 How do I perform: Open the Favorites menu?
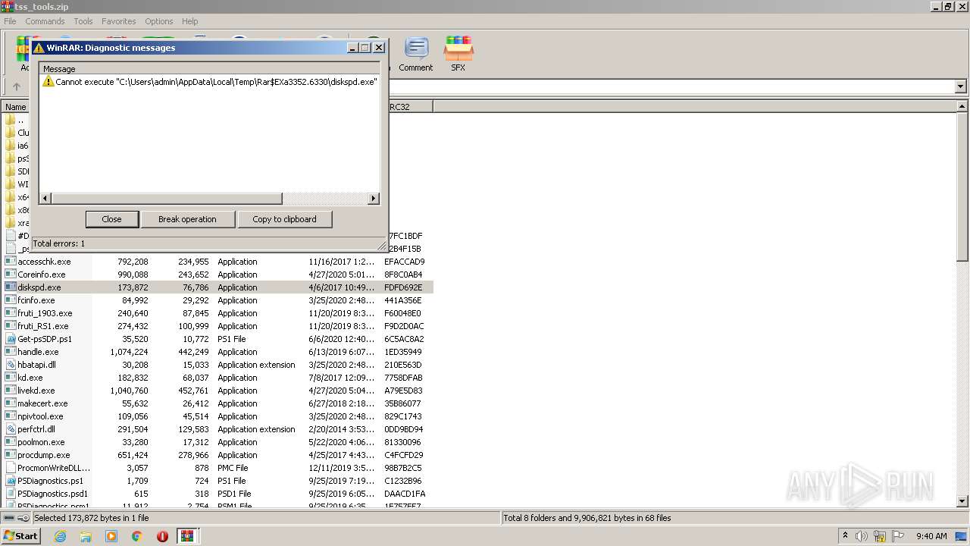click(119, 21)
